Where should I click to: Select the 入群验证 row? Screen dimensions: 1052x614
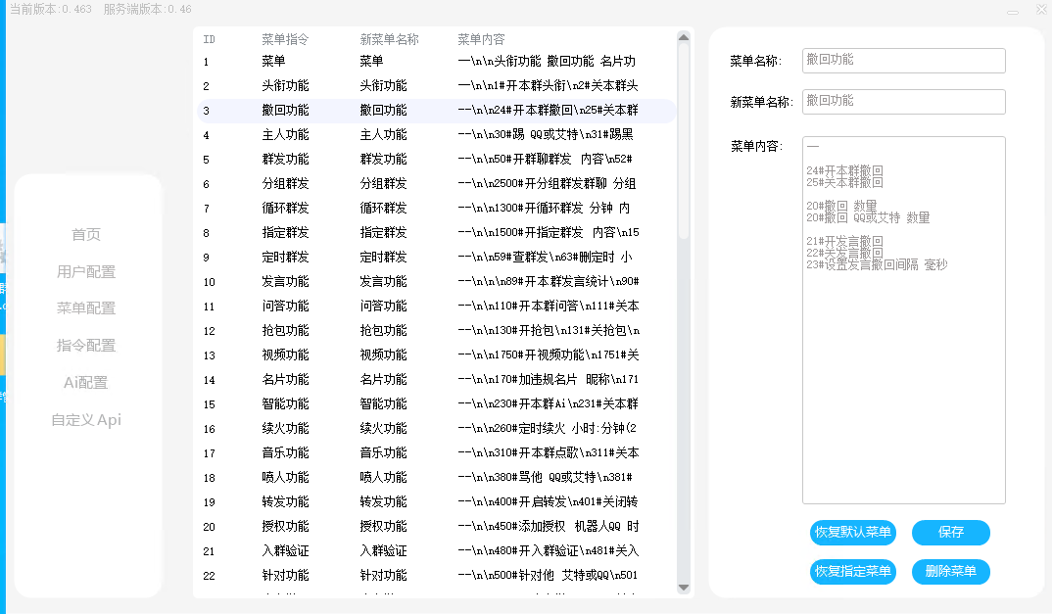tap(436, 551)
